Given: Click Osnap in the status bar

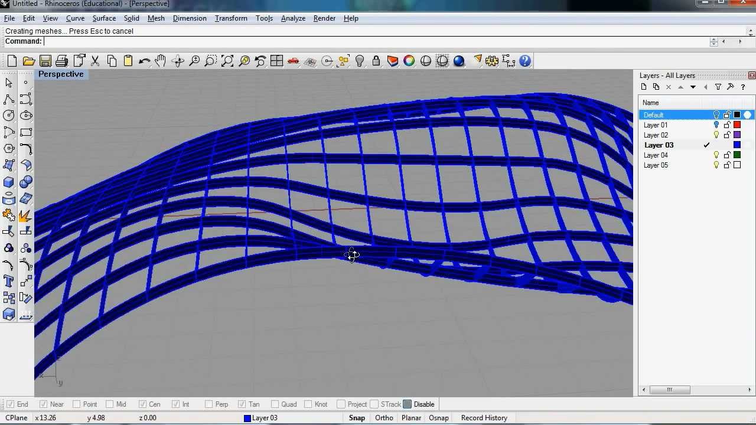Looking at the screenshot, I should point(439,418).
